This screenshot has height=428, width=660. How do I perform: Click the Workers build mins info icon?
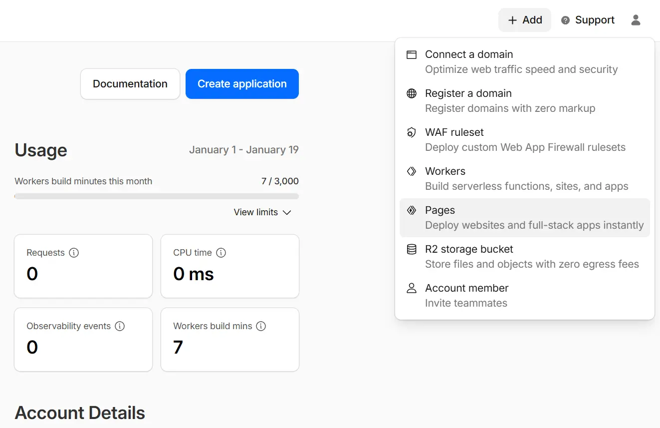point(261,326)
